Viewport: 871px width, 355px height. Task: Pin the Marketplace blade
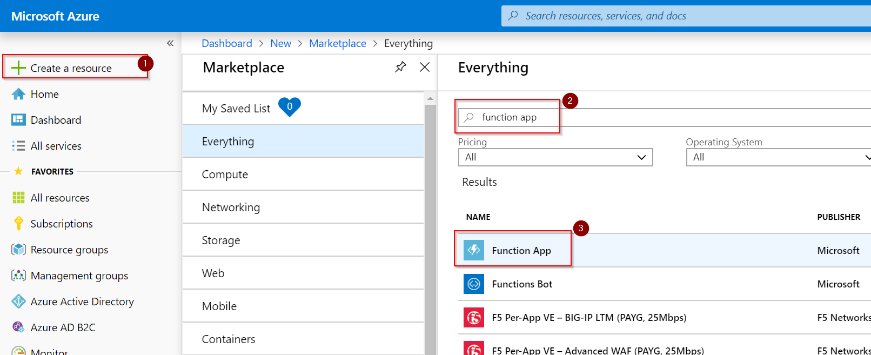400,67
